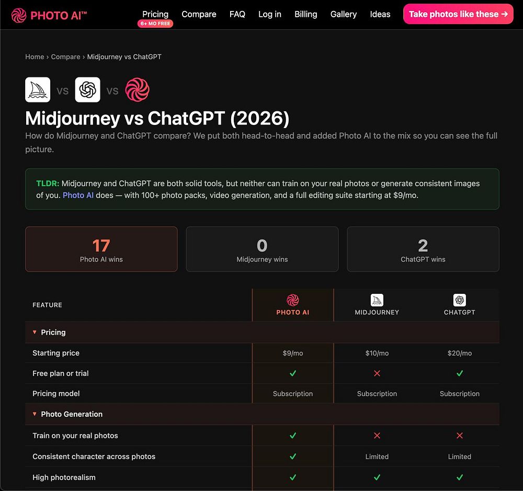Screen dimensions: 523x491
Task: Click the Pricing model row label
Action: coord(56,394)
